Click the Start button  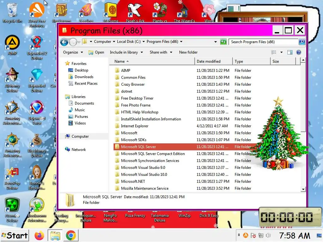15,235
